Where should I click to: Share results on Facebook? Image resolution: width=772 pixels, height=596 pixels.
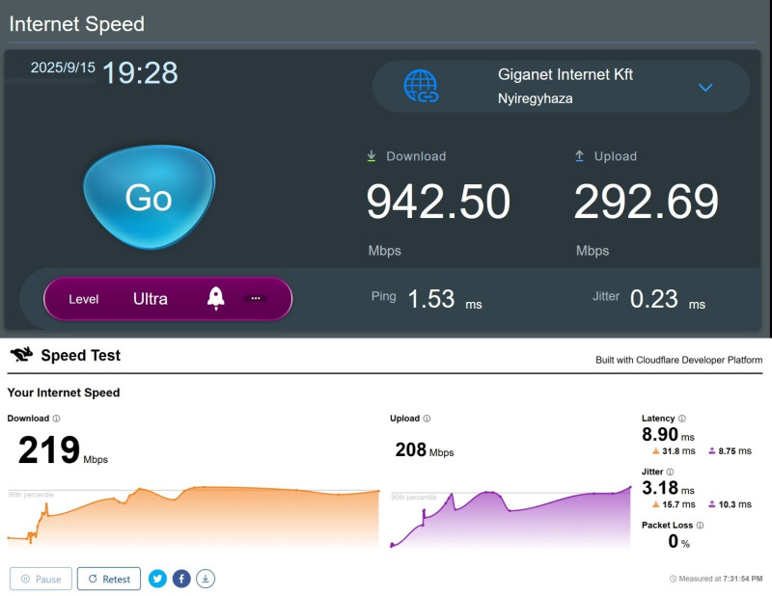[181, 579]
